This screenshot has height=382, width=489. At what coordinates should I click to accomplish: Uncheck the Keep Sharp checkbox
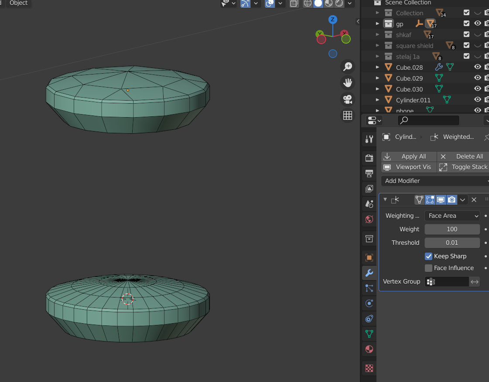[x=428, y=256]
